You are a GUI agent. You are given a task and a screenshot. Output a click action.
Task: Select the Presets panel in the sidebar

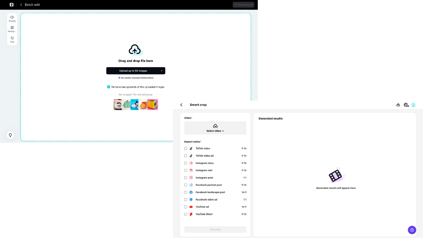click(x=12, y=19)
